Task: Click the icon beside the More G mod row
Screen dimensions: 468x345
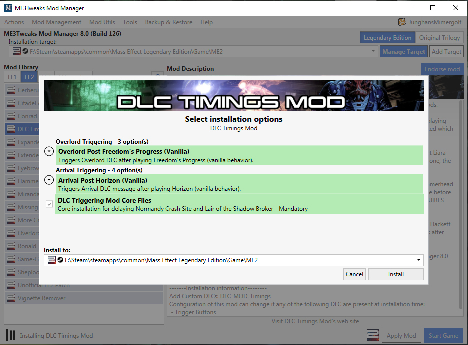Action: (x=11, y=220)
